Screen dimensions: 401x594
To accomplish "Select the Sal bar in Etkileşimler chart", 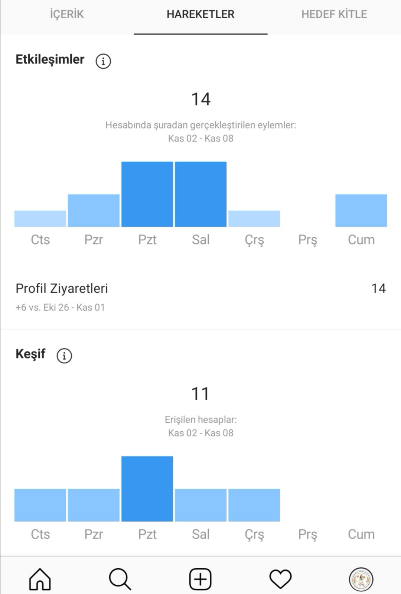I will click(200, 194).
